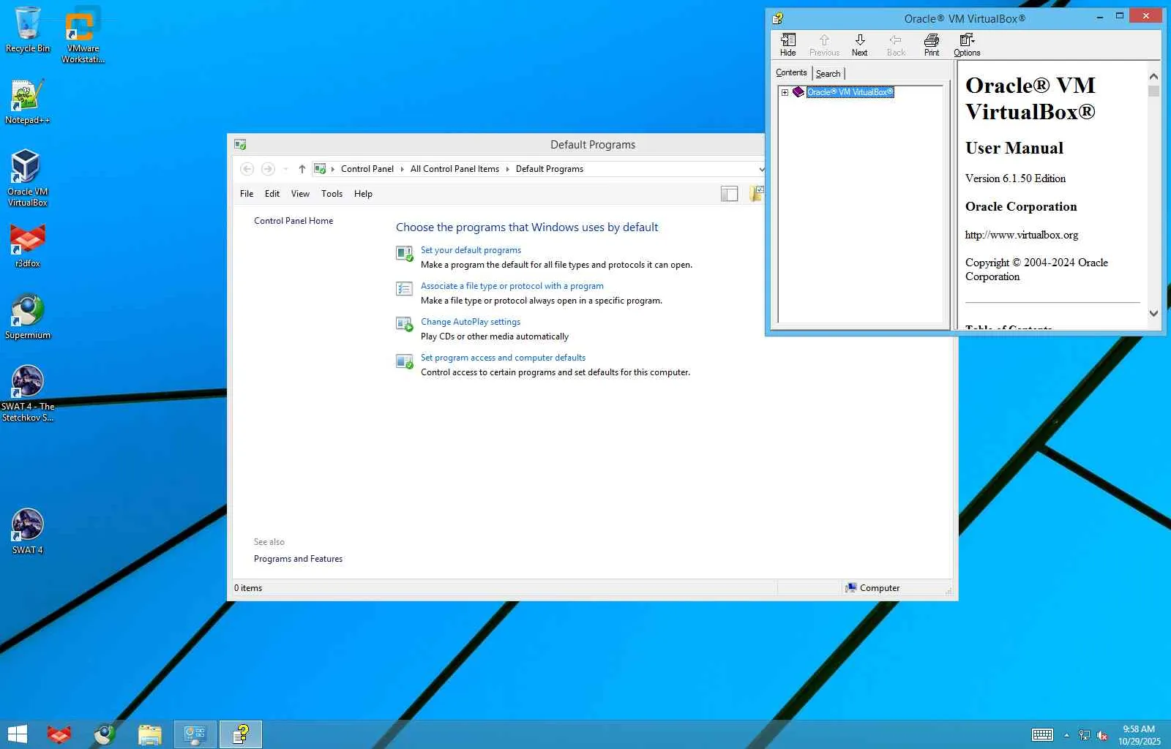Select the Supermium desktop shortcut
This screenshot has height=749, width=1171.
[x=28, y=317]
